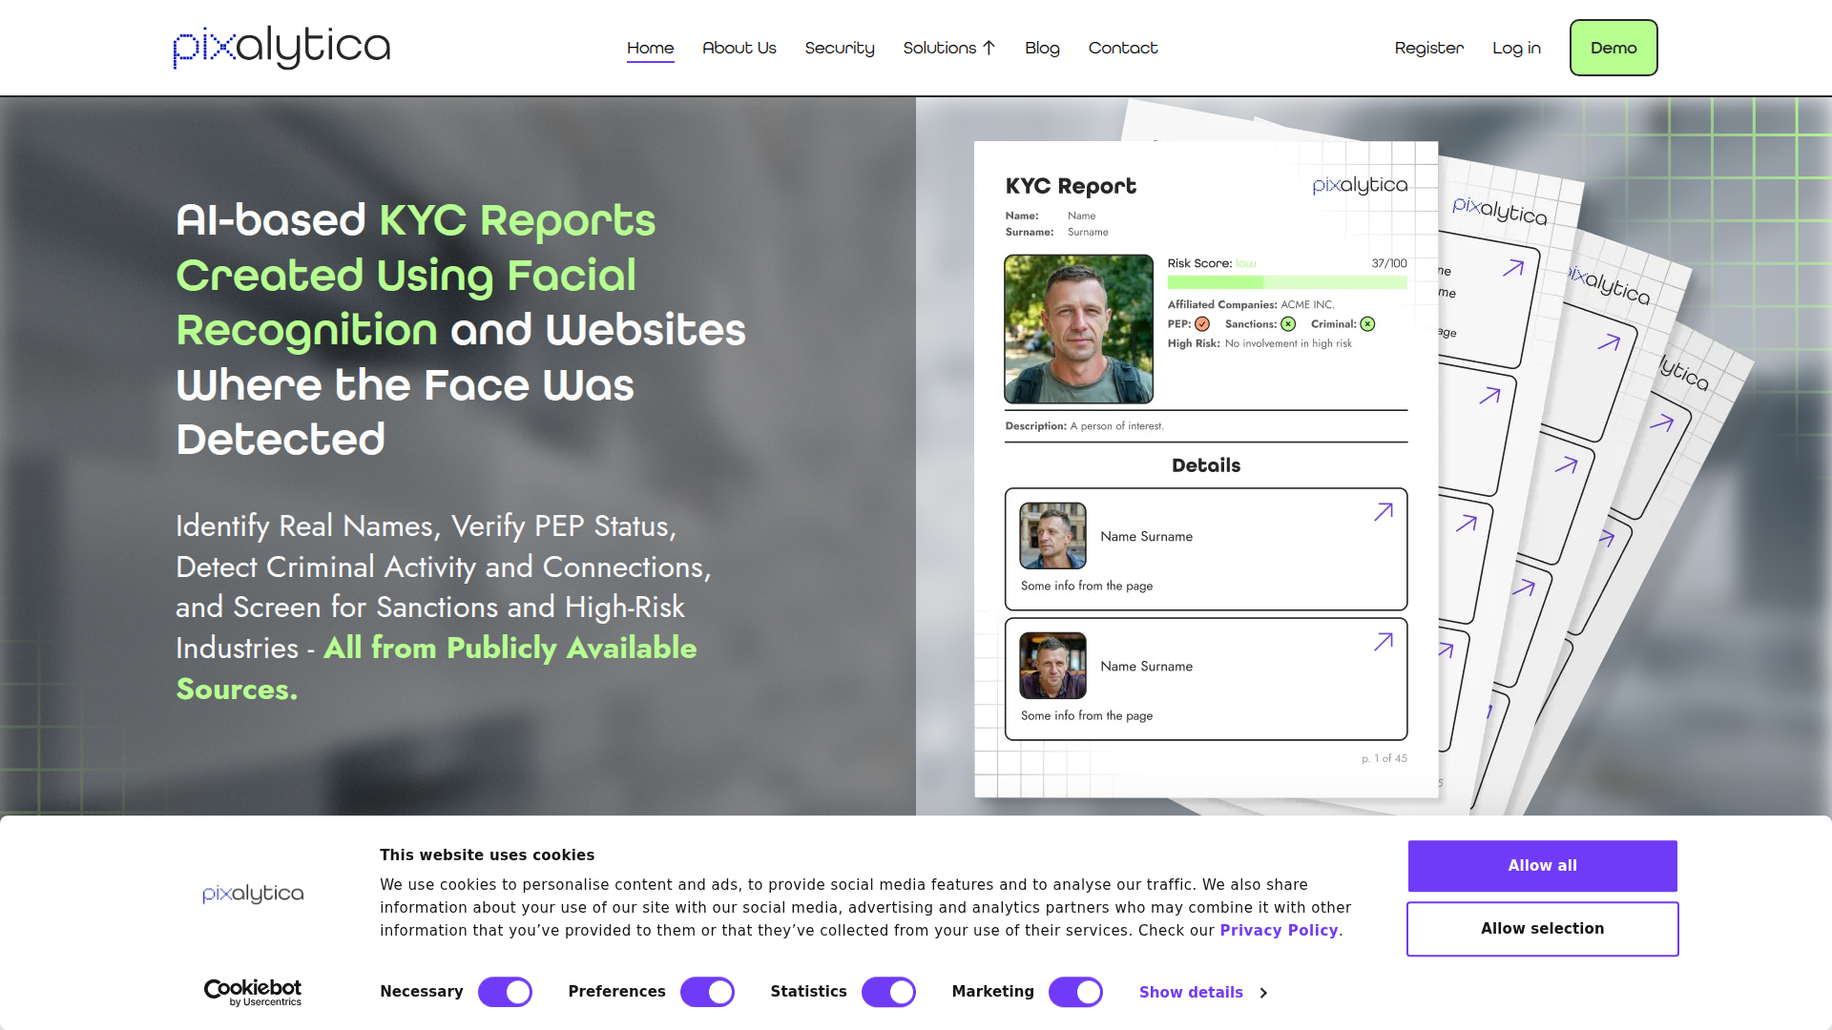Click the Necessary cookies toggle
This screenshot has height=1030, width=1832.
505,992
